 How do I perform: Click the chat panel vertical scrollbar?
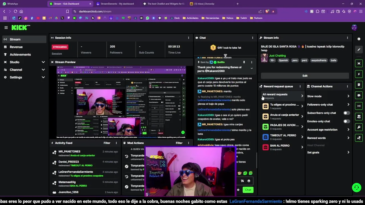pos(256,160)
